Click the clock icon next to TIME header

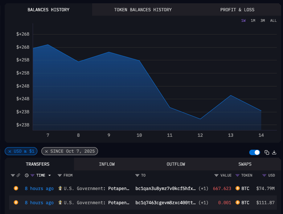(x=27, y=175)
